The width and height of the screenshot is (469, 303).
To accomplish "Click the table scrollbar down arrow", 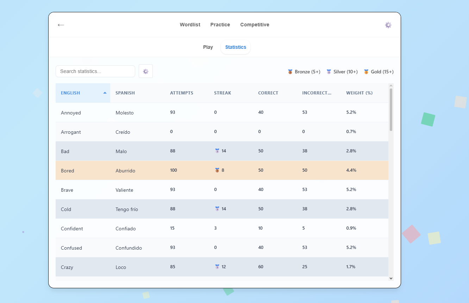I will pyautogui.click(x=391, y=278).
